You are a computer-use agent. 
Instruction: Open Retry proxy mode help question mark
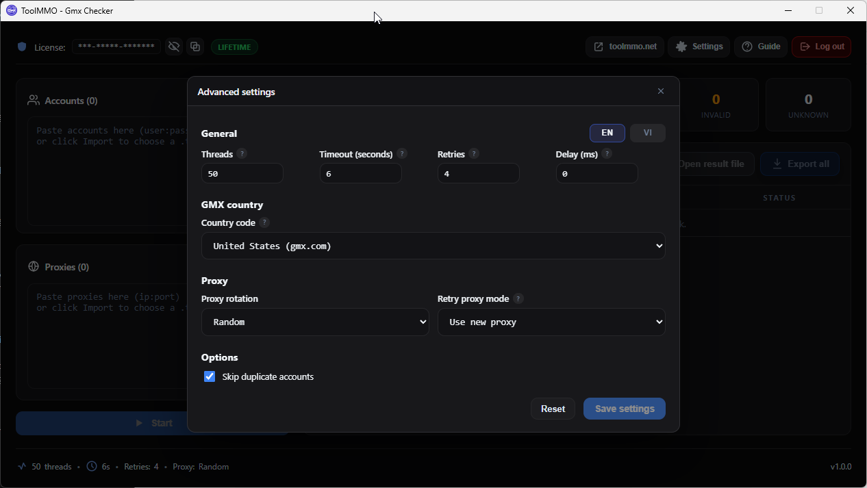(x=518, y=298)
